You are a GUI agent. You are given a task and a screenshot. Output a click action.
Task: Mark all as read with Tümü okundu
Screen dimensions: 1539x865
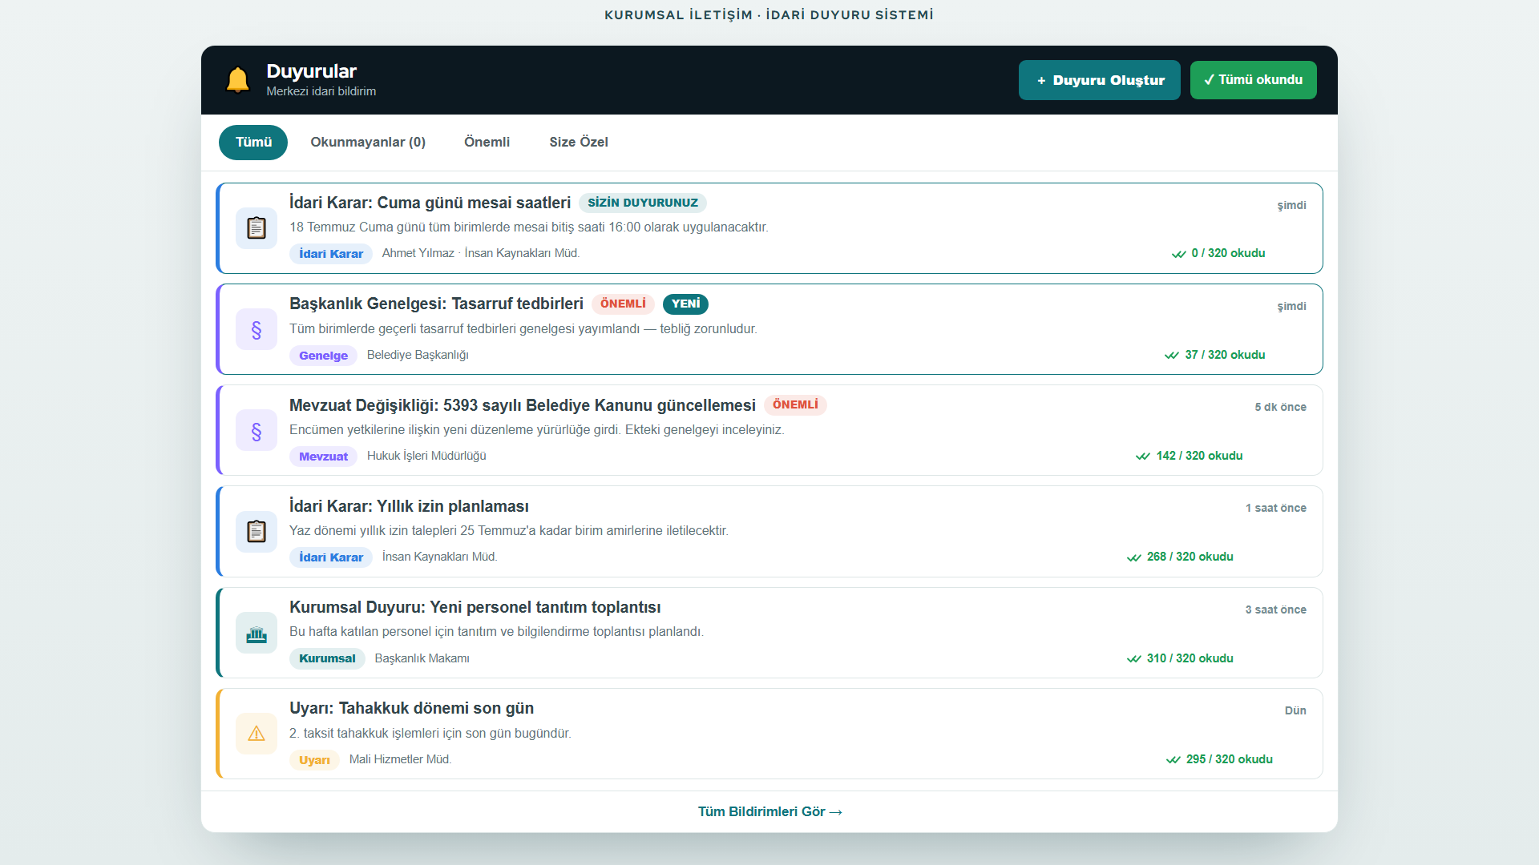pyautogui.click(x=1254, y=80)
